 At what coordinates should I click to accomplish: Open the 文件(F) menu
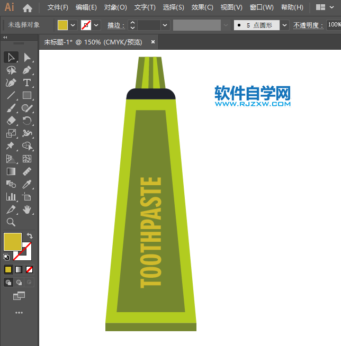pyautogui.click(x=58, y=7)
